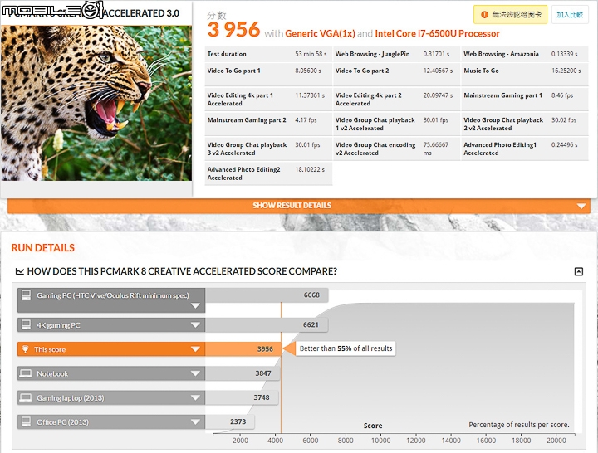Screen dimensions: 598x453
Task: Click the Music To Go result cell
Action: tap(525, 75)
